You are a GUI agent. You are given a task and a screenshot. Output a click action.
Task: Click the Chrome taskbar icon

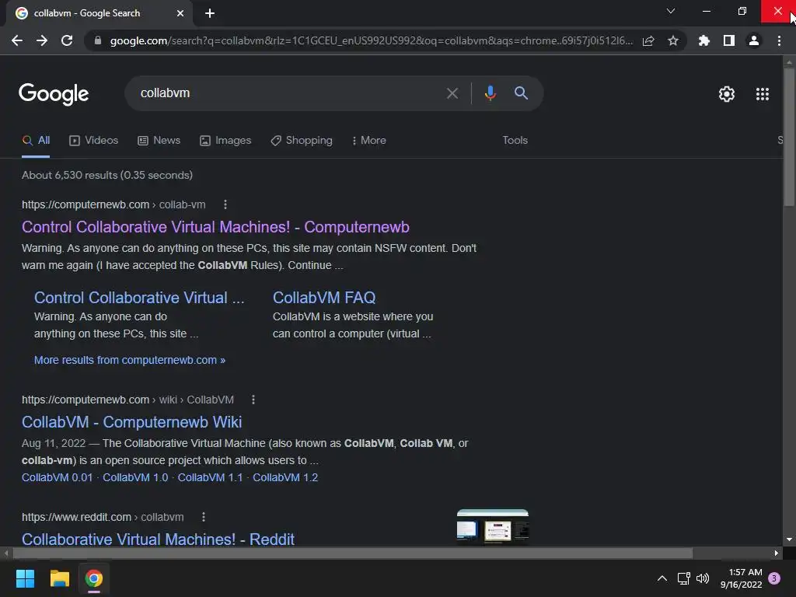(93, 578)
